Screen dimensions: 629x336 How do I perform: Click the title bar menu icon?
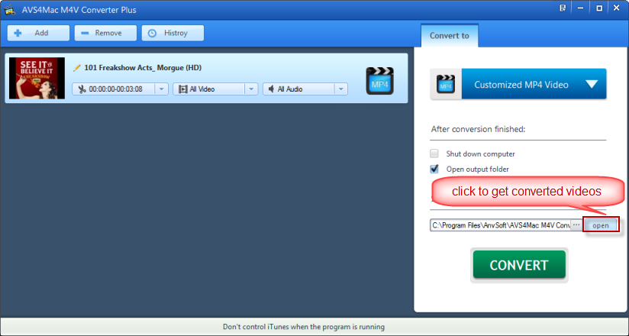pos(563,8)
